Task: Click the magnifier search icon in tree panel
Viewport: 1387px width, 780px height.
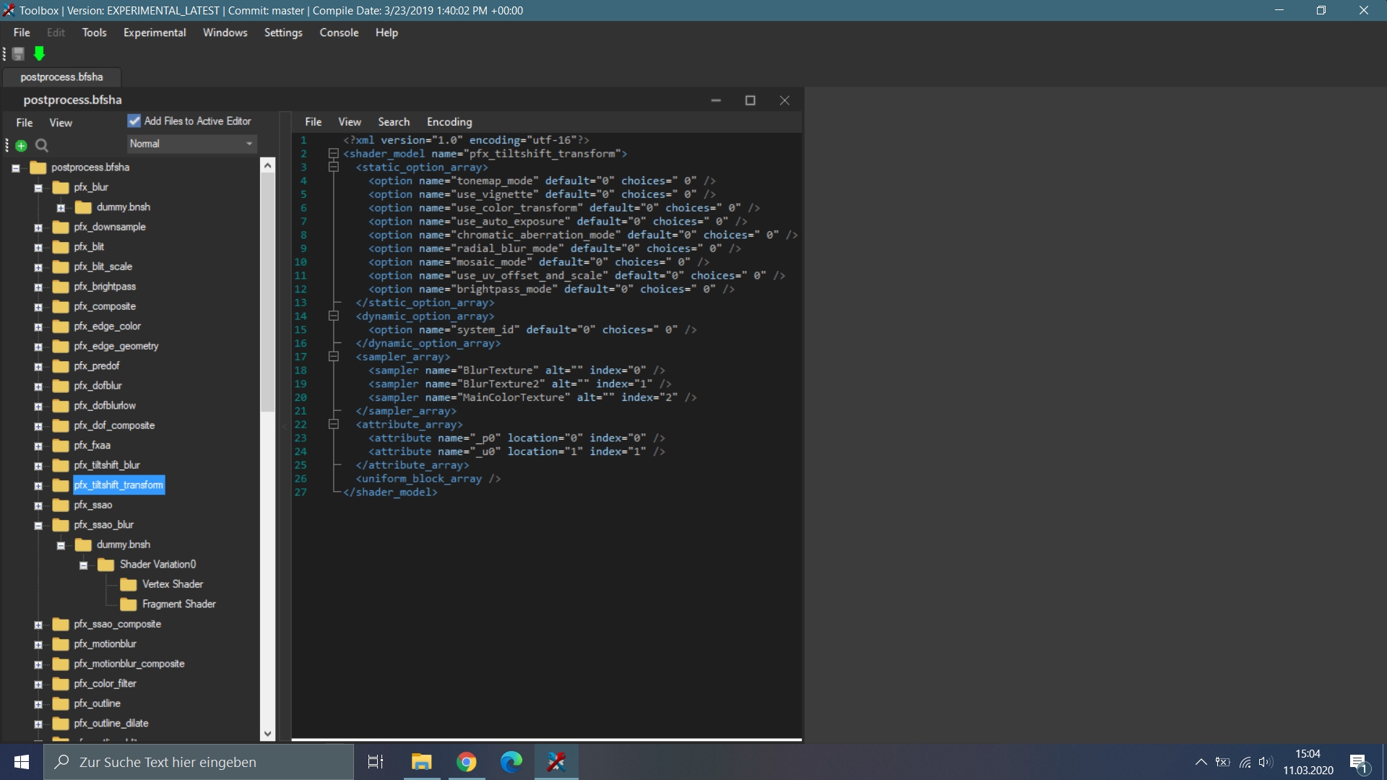Action: coord(42,146)
